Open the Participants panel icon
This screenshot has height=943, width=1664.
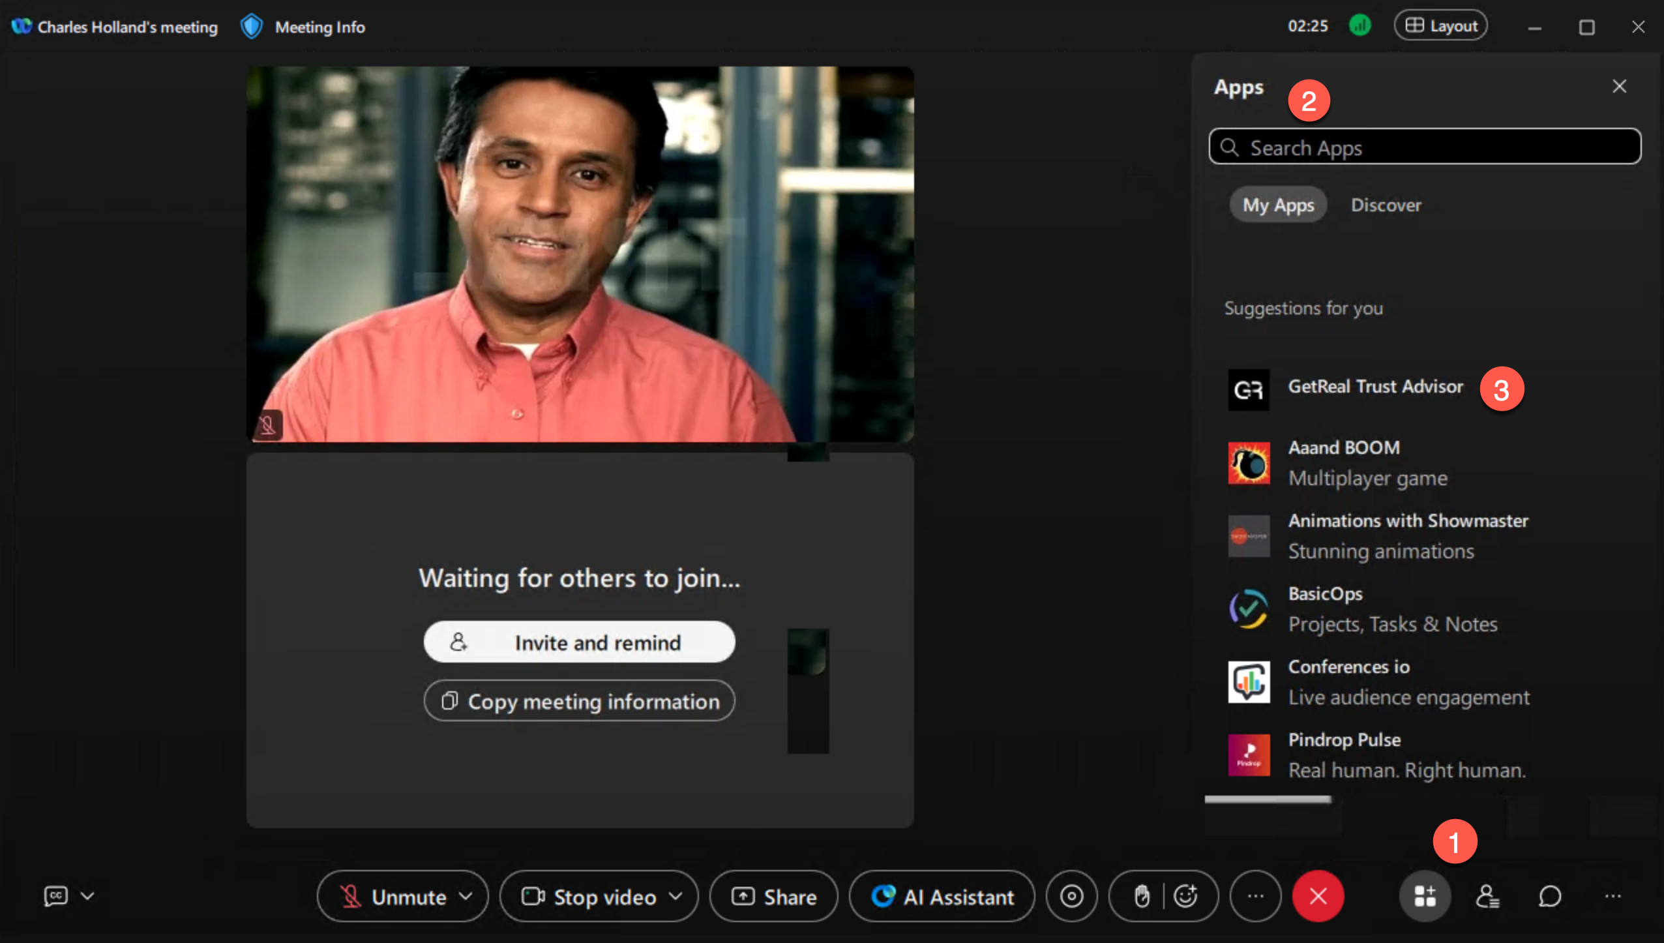click(x=1487, y=896)
